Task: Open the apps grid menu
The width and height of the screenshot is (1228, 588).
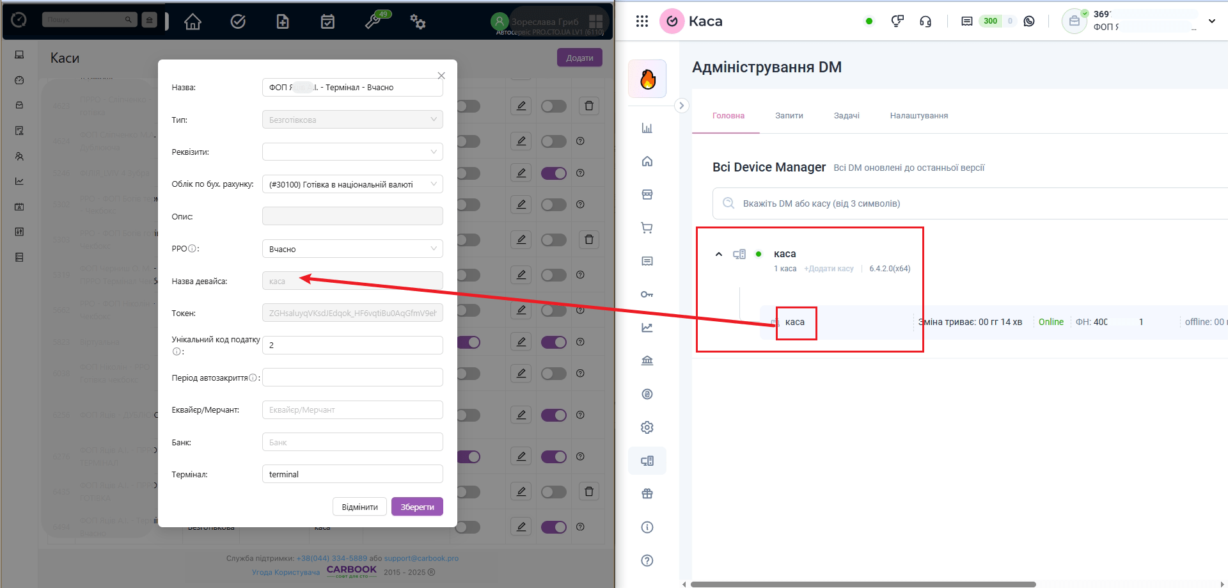Action: click(642, 21)
